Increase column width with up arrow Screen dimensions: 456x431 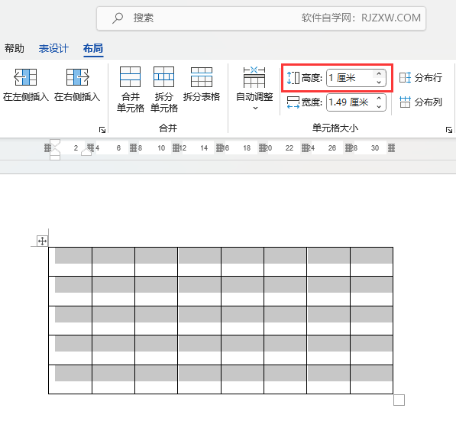tap(379, 99)
